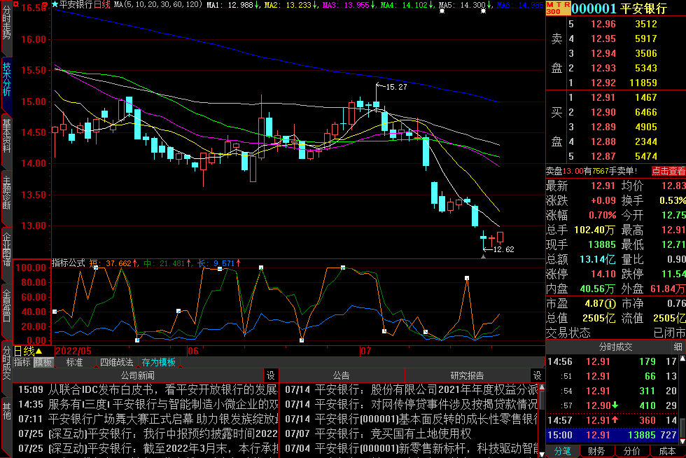This screenshot has width=686, height=458.
Task: Click the circled 1 icon beside 市盈 4.87
Action: (611, 303)
